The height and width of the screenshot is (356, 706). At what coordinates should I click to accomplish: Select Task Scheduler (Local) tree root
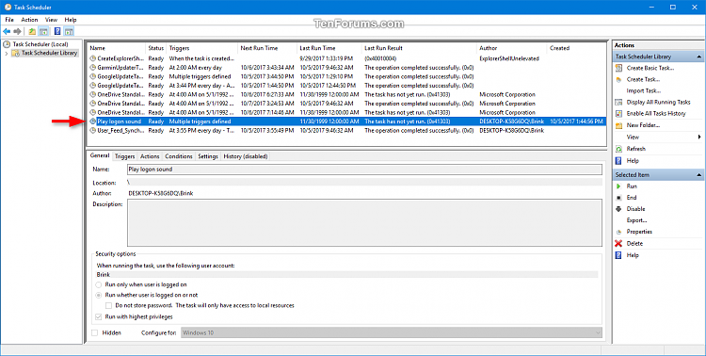pos(40,44)
